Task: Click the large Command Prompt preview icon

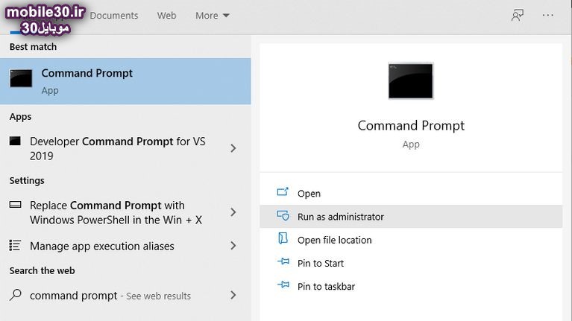Action: click(x=410, y=80)
